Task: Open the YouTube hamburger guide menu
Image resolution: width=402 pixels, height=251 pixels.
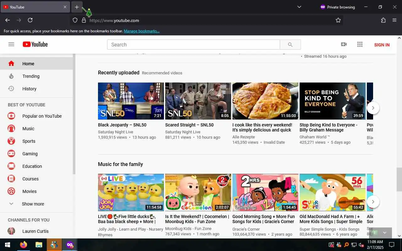Action: pyautogui.click(x=11, y=45)
